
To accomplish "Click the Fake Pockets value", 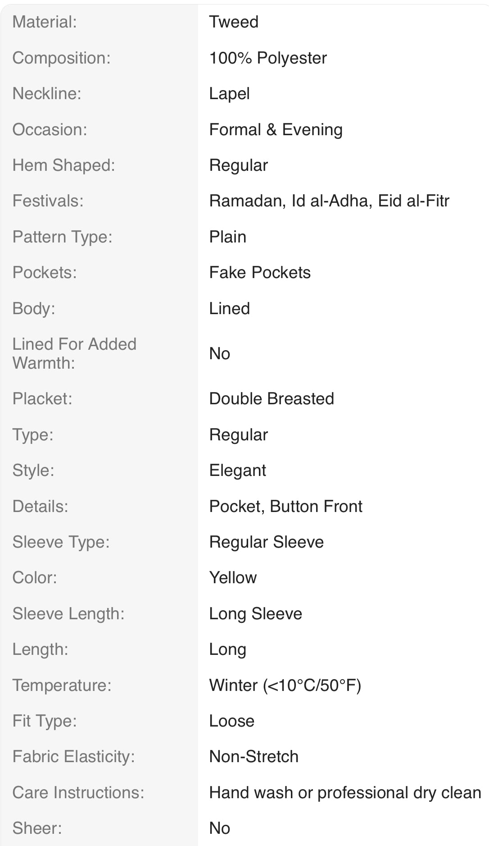I will [260, 273].
